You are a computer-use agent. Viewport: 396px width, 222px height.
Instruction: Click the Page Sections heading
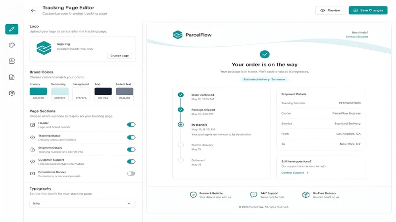pos(43,111)
